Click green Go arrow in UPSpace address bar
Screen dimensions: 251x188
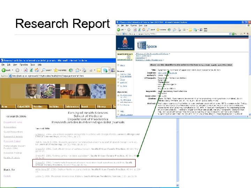[x=233, y=34]
